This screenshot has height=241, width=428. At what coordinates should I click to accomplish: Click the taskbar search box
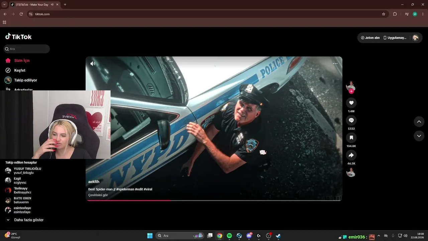[180, 236]
